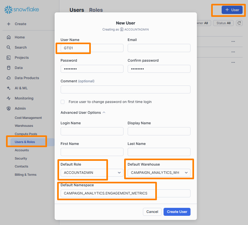Click the + User button
Image resolution: width=248 pixels, height=225 pixels.
click(x=232, y=10)
